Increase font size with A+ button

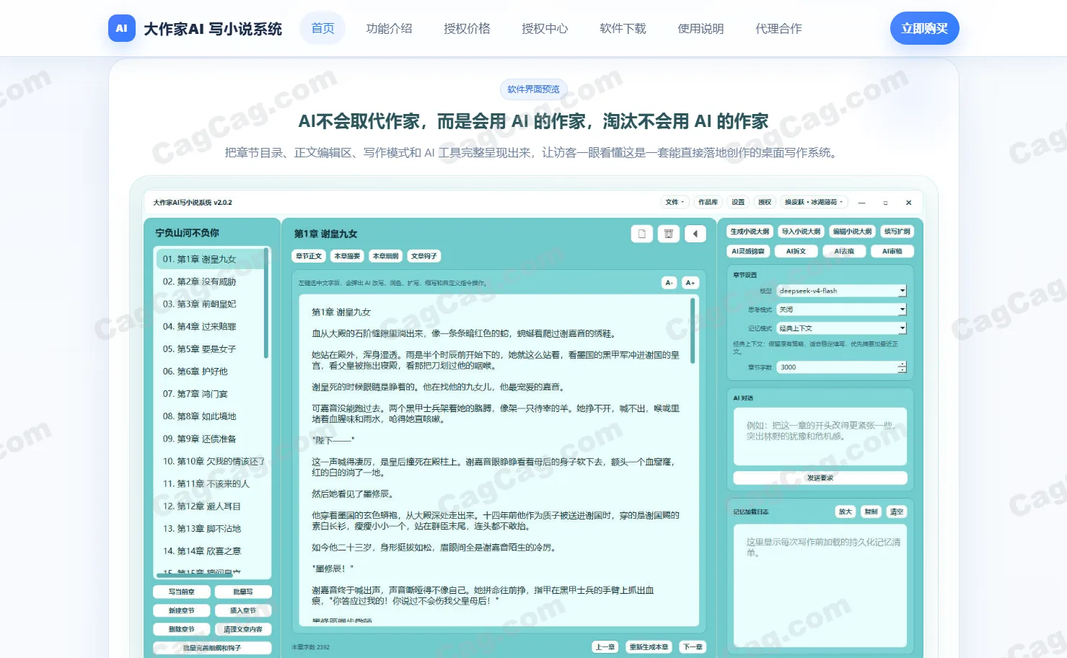[690, 283]
